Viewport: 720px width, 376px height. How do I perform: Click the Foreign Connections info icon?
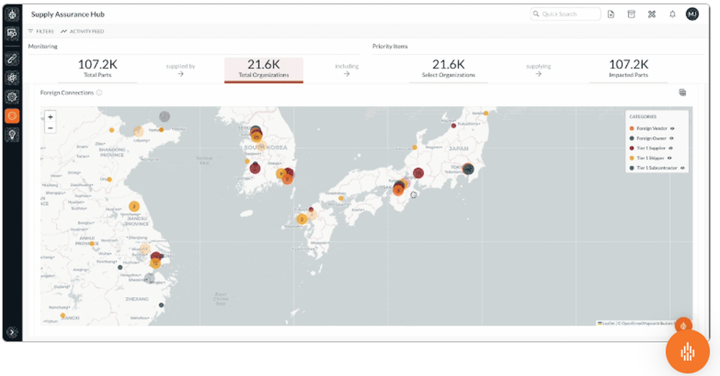[99, 93]
